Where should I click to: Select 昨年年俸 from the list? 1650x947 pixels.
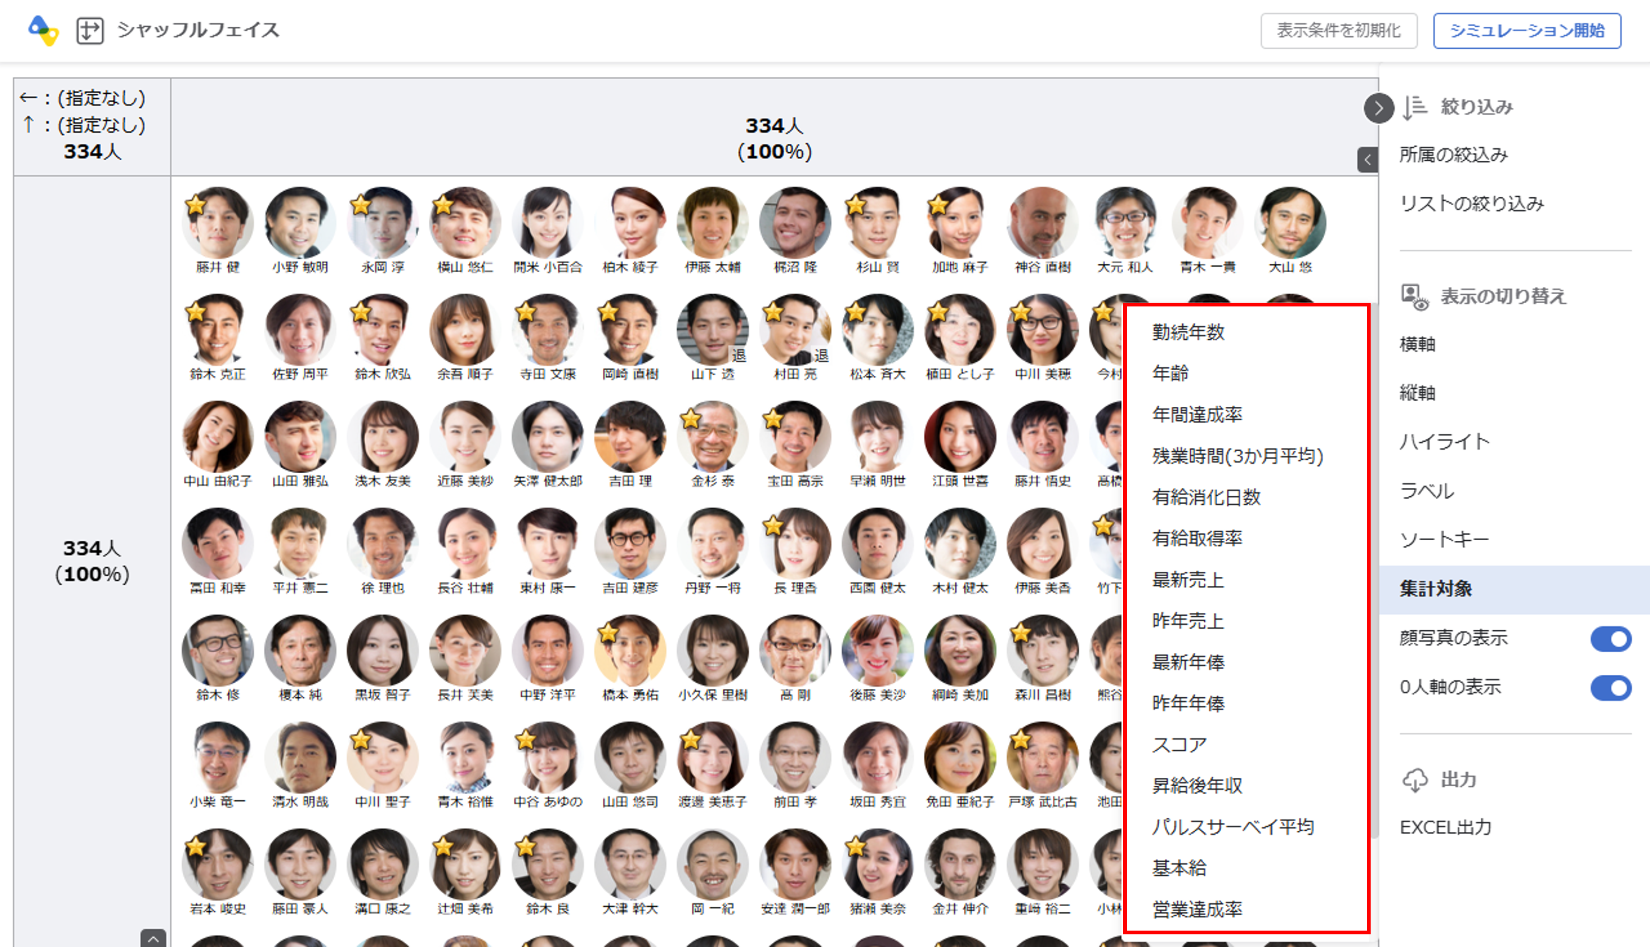click(x=1188, y=703)
